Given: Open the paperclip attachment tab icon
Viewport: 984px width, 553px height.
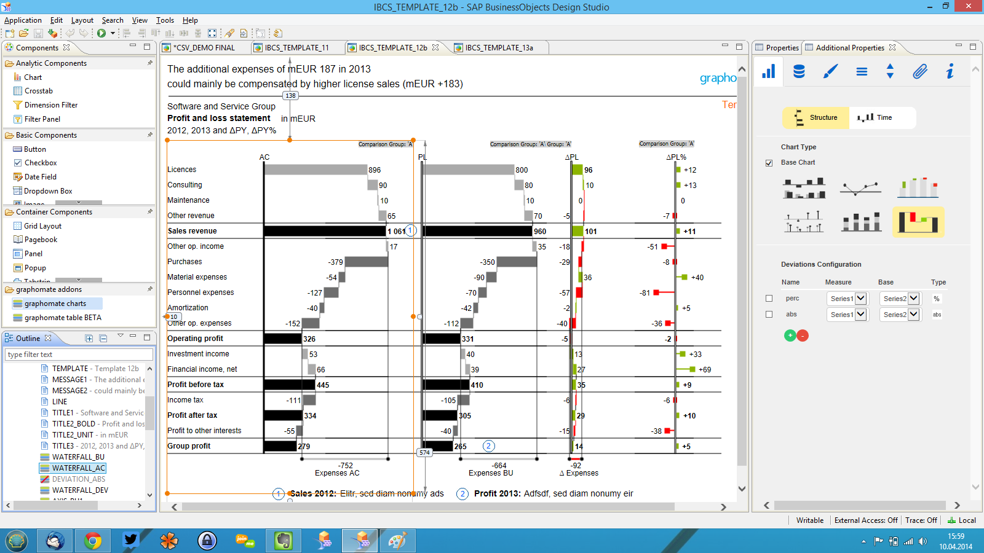Looking at the screenshot, I should [919, 72].
